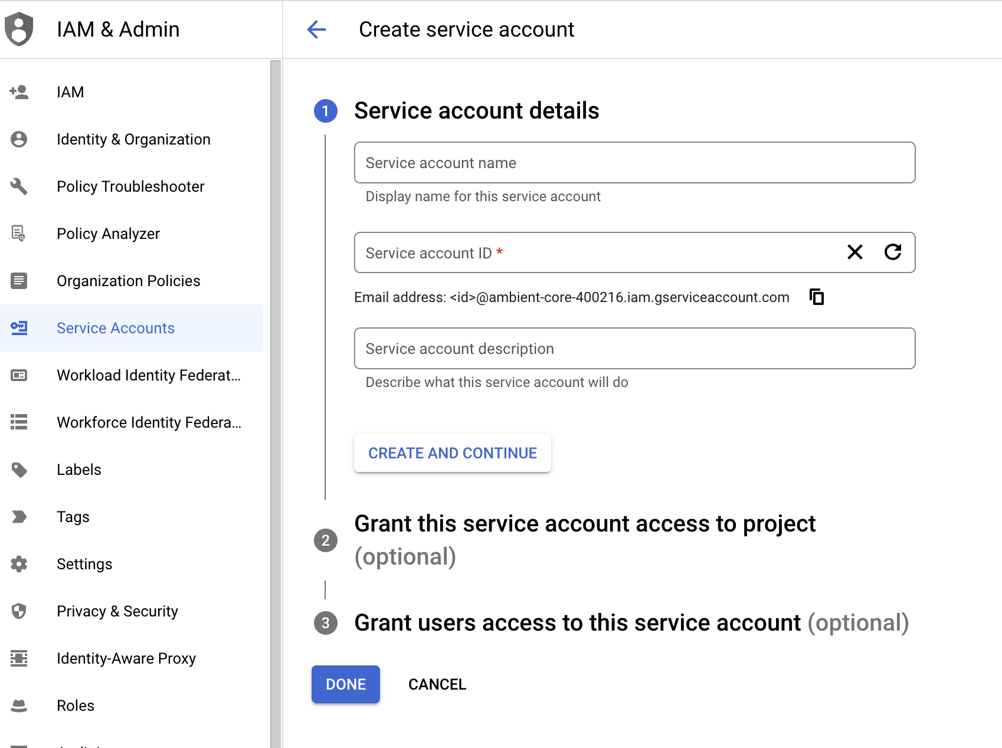Click the back arrow icon
The image size is (1002, 748).
click(x=316, y=29)
